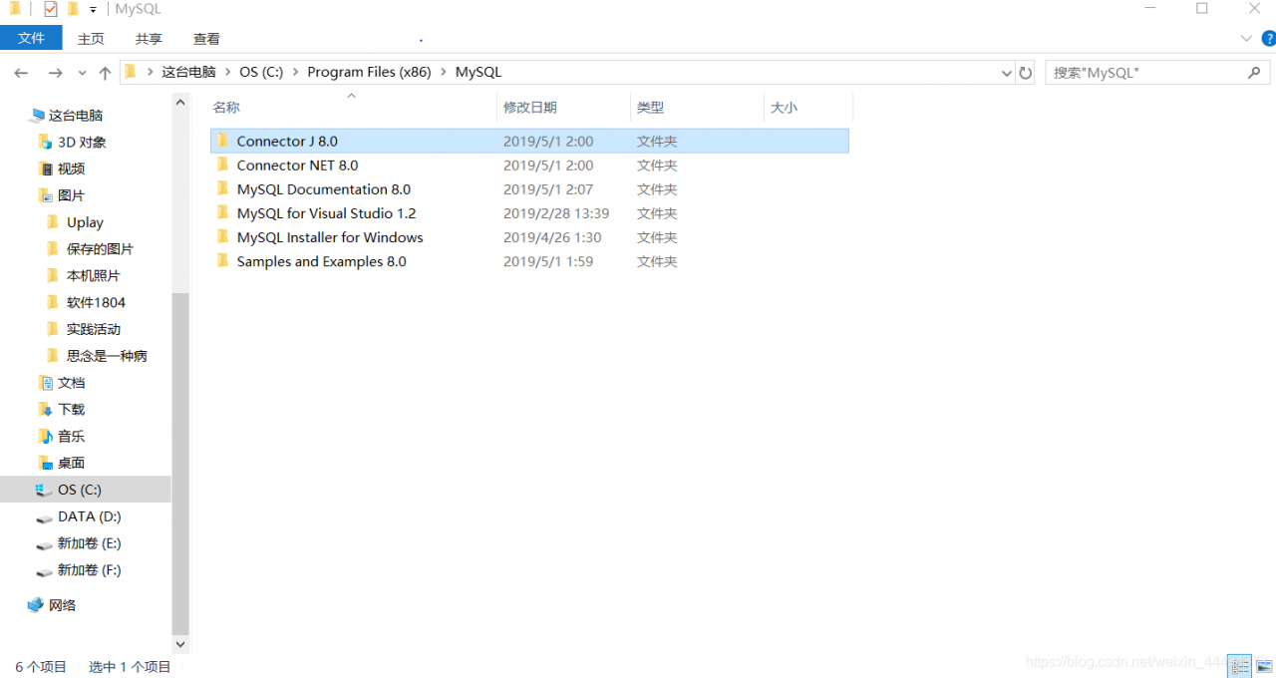Click quick access Properties checkmark icon
1276x678 pixels.
[51, 9]
